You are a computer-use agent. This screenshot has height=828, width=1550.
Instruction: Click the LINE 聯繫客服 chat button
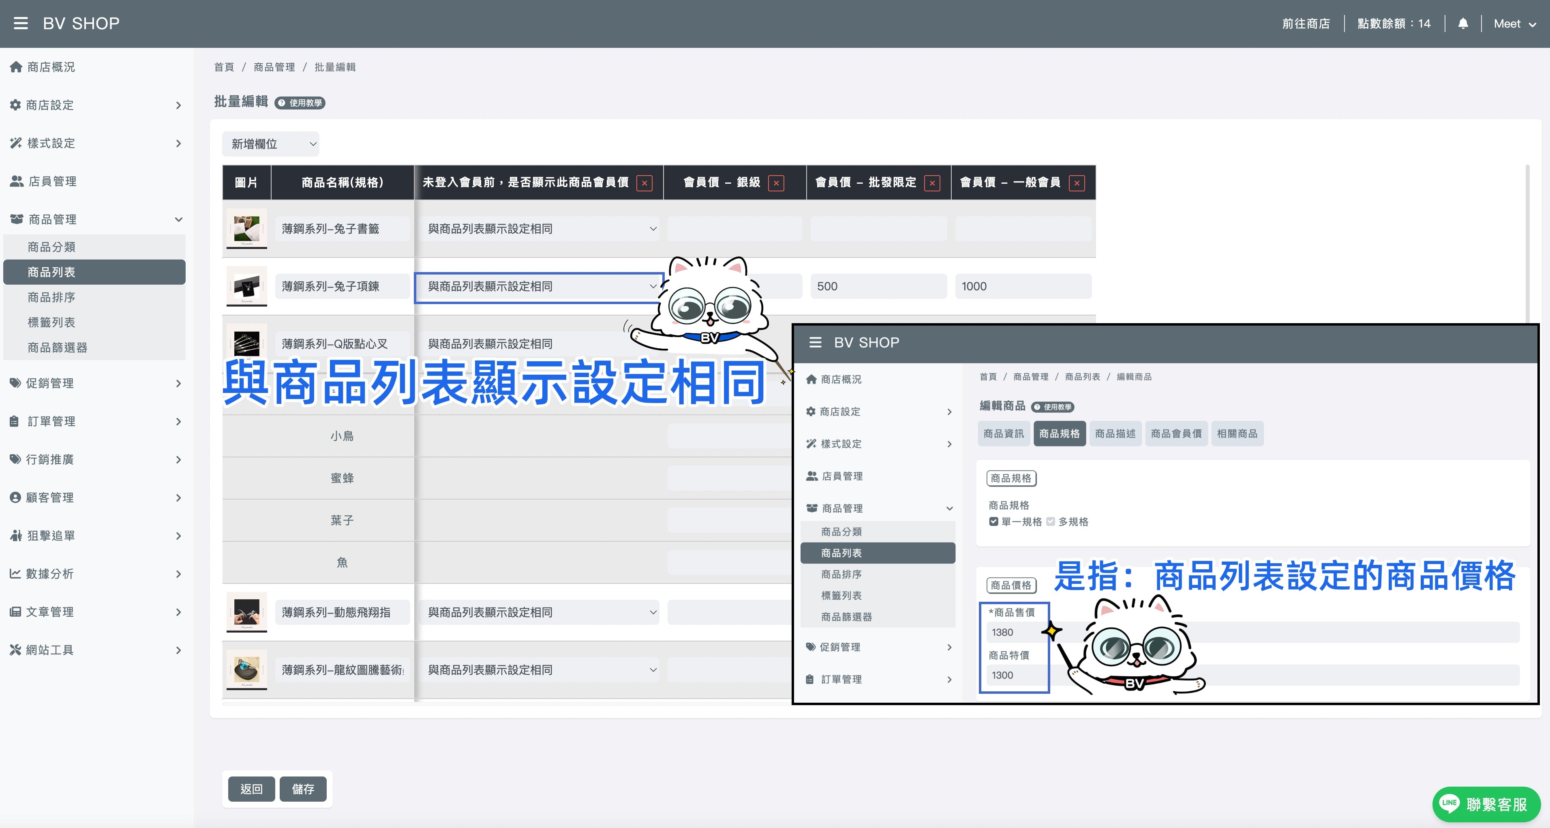coord(1486,804)
